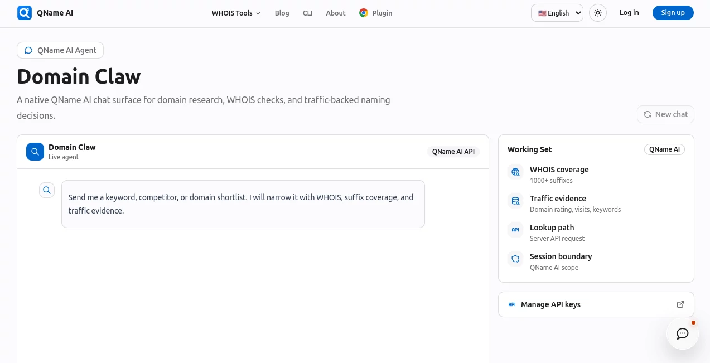The width and height of the screenshot is (710, 363).
Task: Click the API icon beside Manage API keys
Action: pos(512,304)
